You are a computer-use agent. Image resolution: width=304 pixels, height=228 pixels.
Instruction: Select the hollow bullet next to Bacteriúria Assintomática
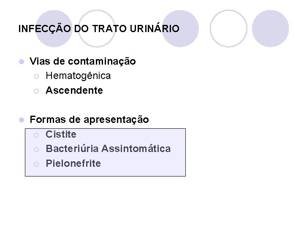pos(37,149)
